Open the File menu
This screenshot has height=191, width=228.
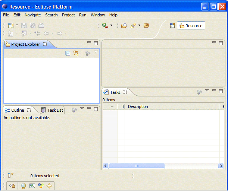(6, 15)
